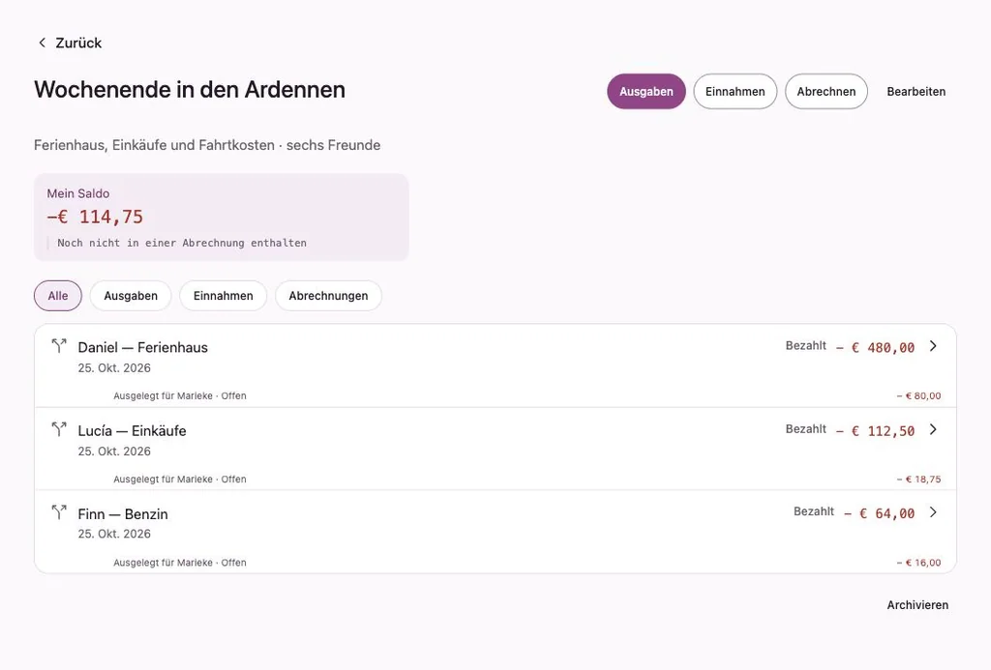This screenshot has width=991, height=670.
Task: Click the date under Finn — Benzin
Action: click(x=114, y=535)
